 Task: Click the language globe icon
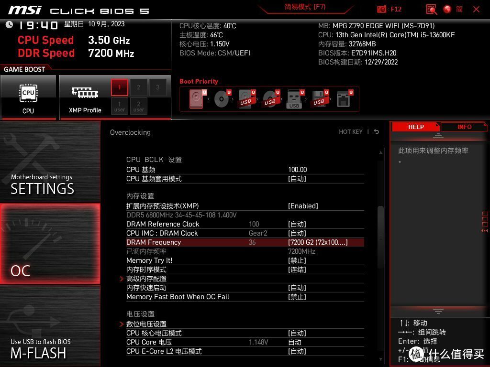coord(447,9)
